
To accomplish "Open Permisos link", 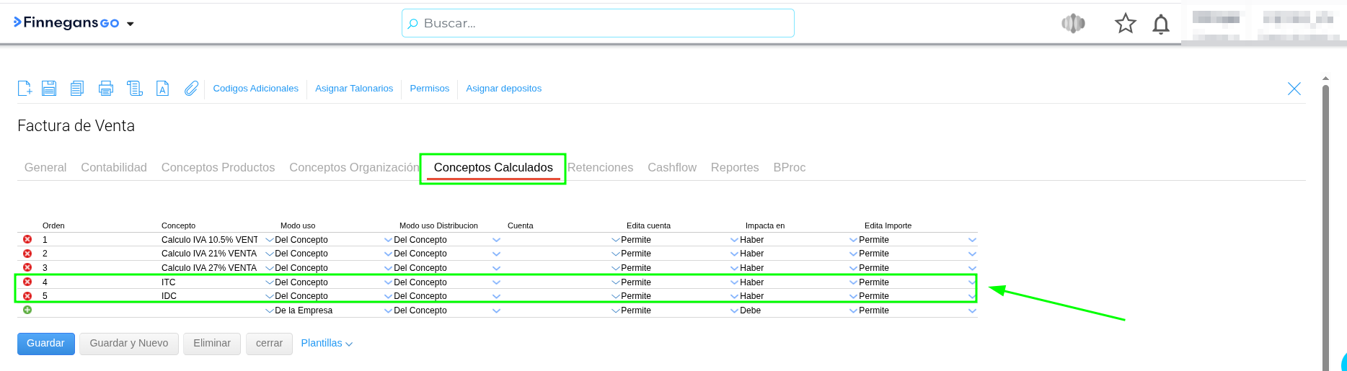I will coord(430,89).
